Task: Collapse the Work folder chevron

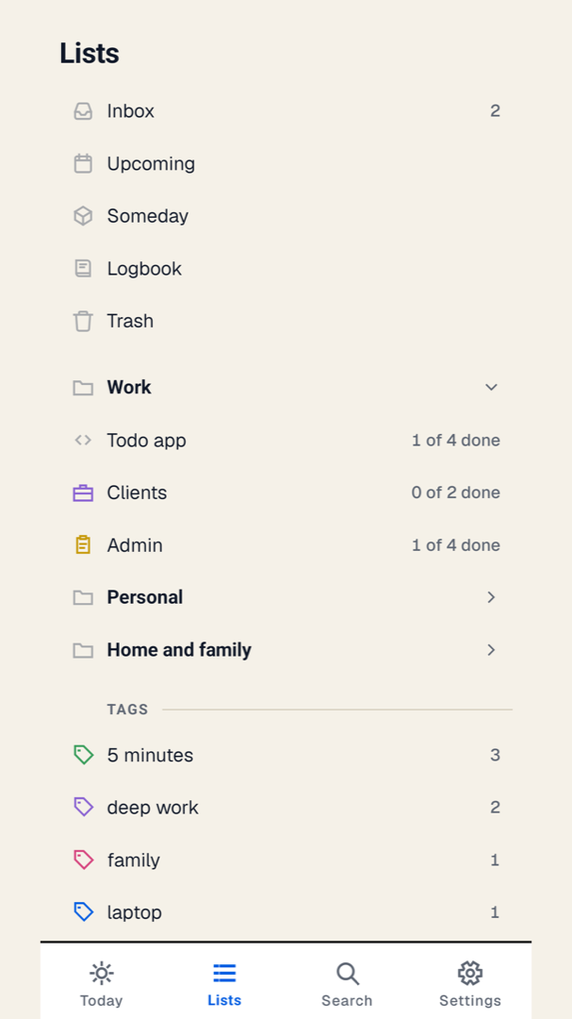Action: (x=492, y=388)
